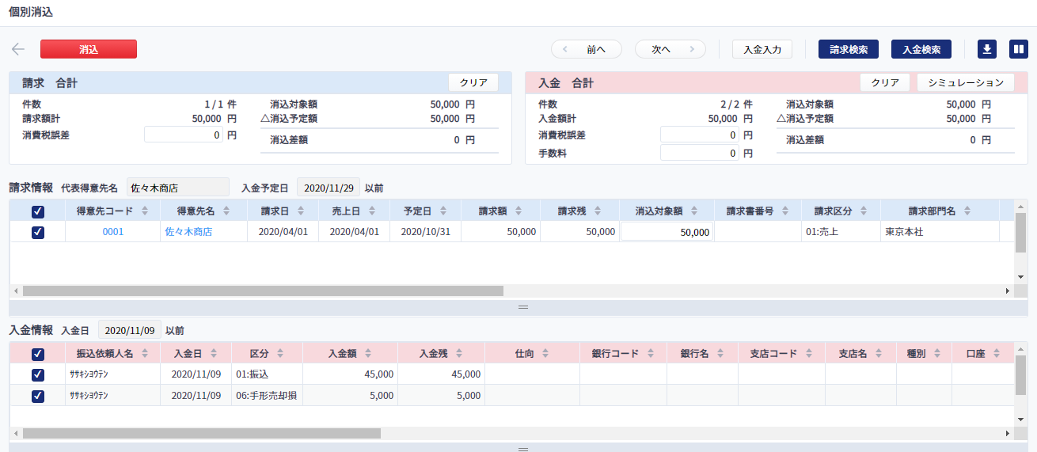Sort the 支店コード column
This screenshot has width=1037, height=452.
tap(809, 354)
